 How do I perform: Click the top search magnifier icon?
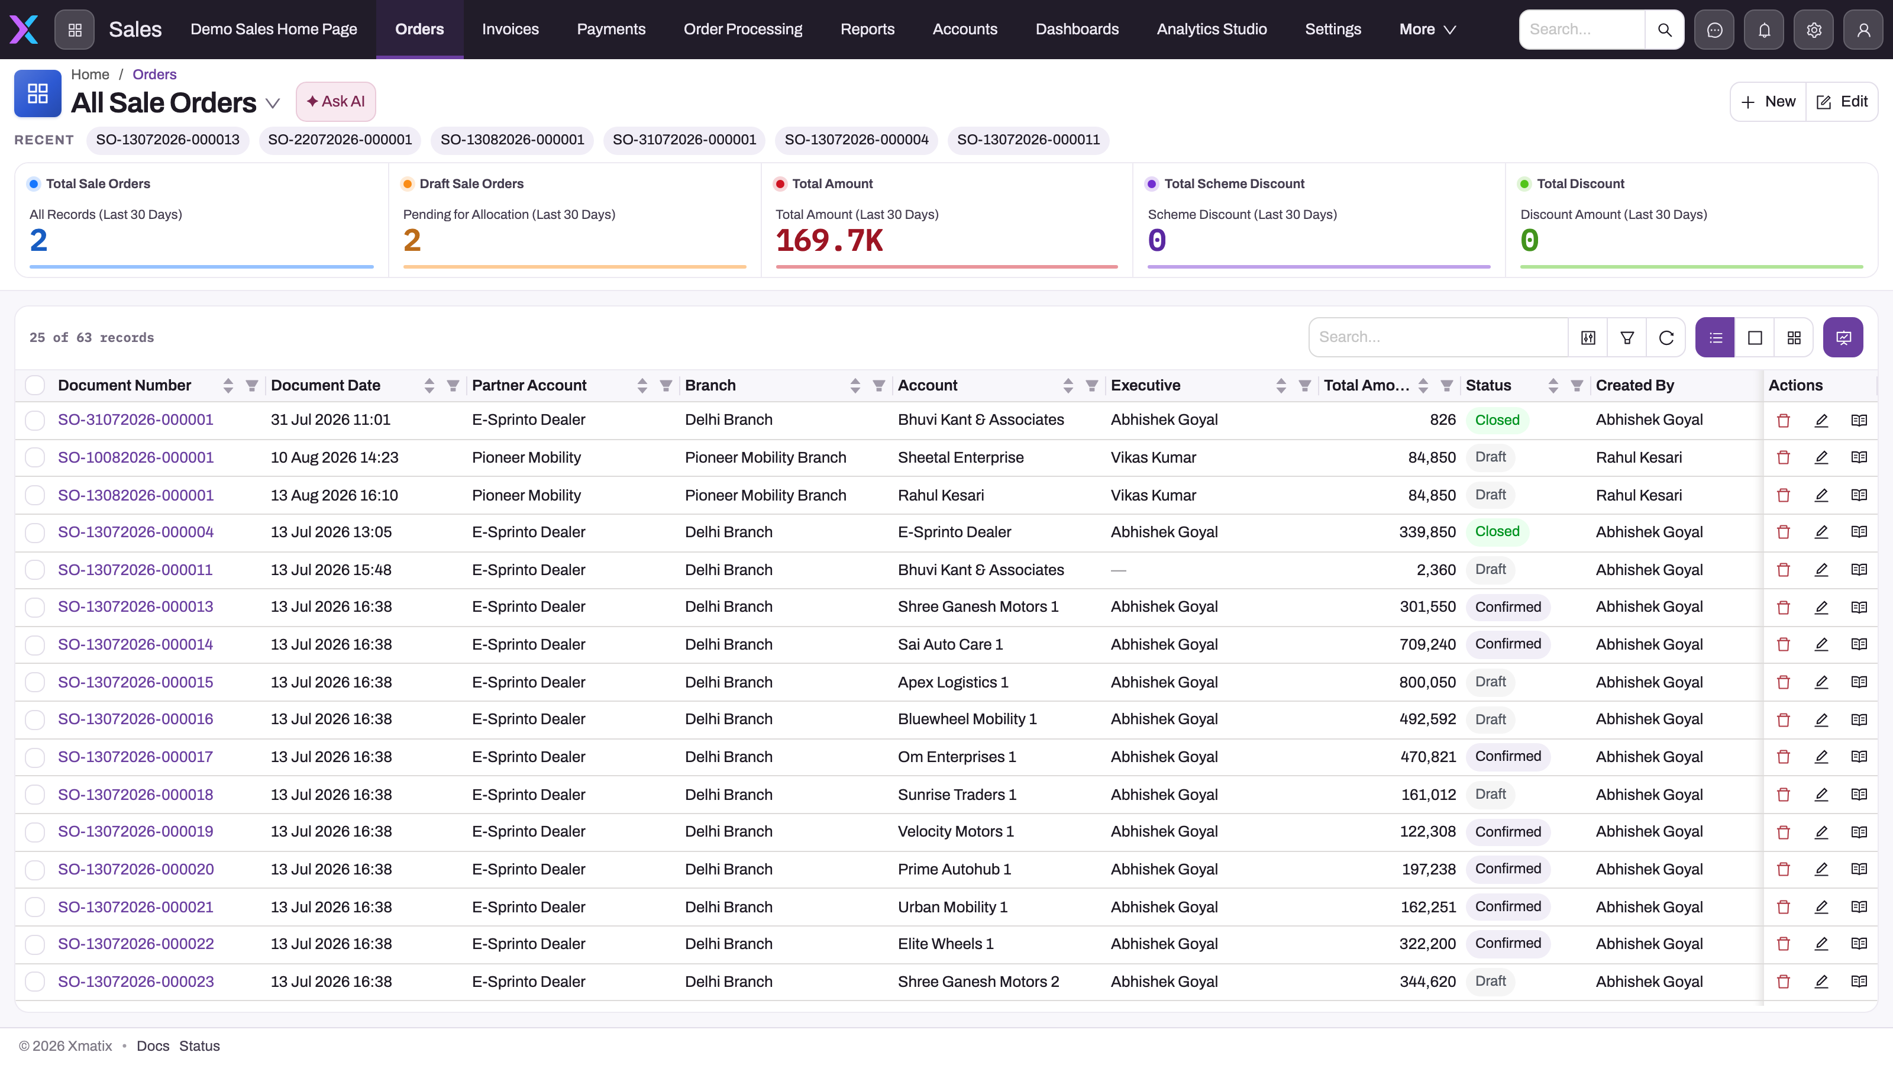click(1665, 30)
